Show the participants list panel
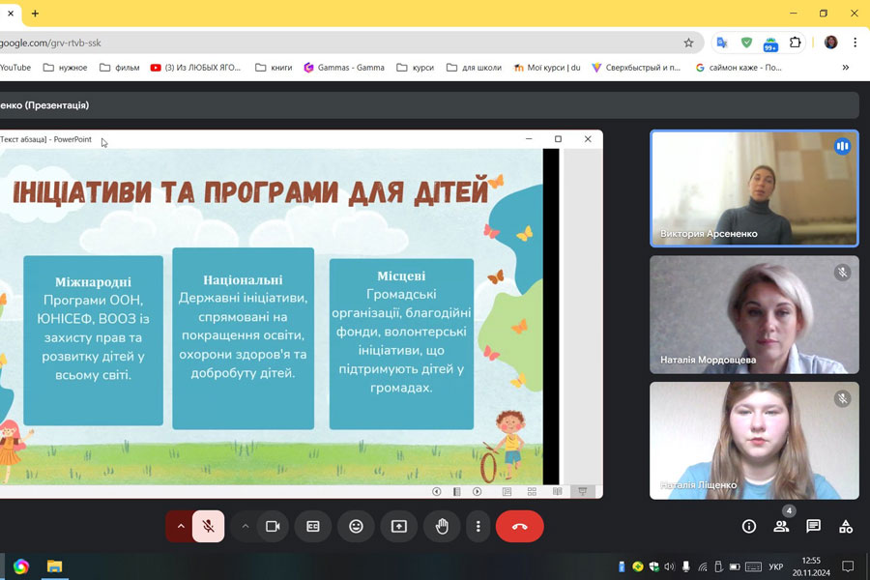870x580 pixels. [x=781, y=526]
